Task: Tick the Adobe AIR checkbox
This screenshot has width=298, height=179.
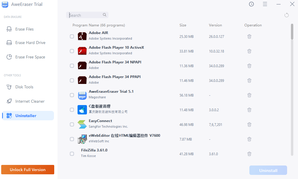Action: coord(72,36)
